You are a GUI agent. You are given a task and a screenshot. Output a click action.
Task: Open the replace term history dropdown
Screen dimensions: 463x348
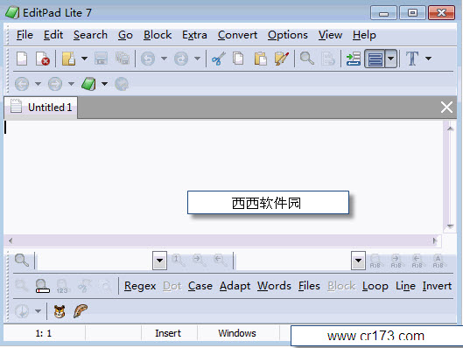point(358,261)
